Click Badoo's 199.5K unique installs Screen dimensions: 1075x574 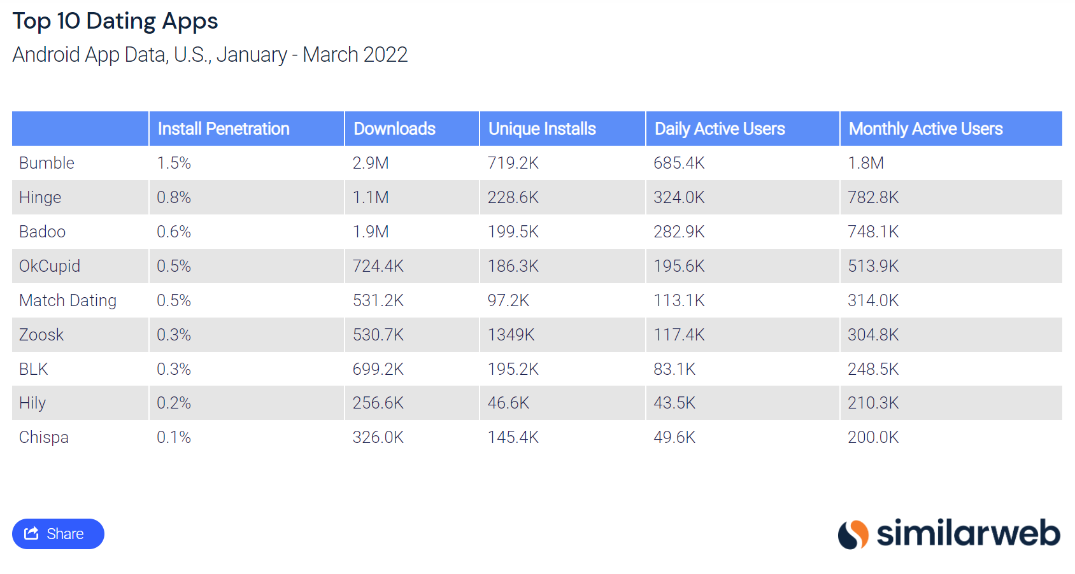[513, 232]
